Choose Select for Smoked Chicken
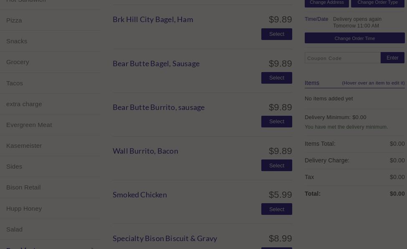The width and height of the screenshot is (407, 249). pos(276,209)
